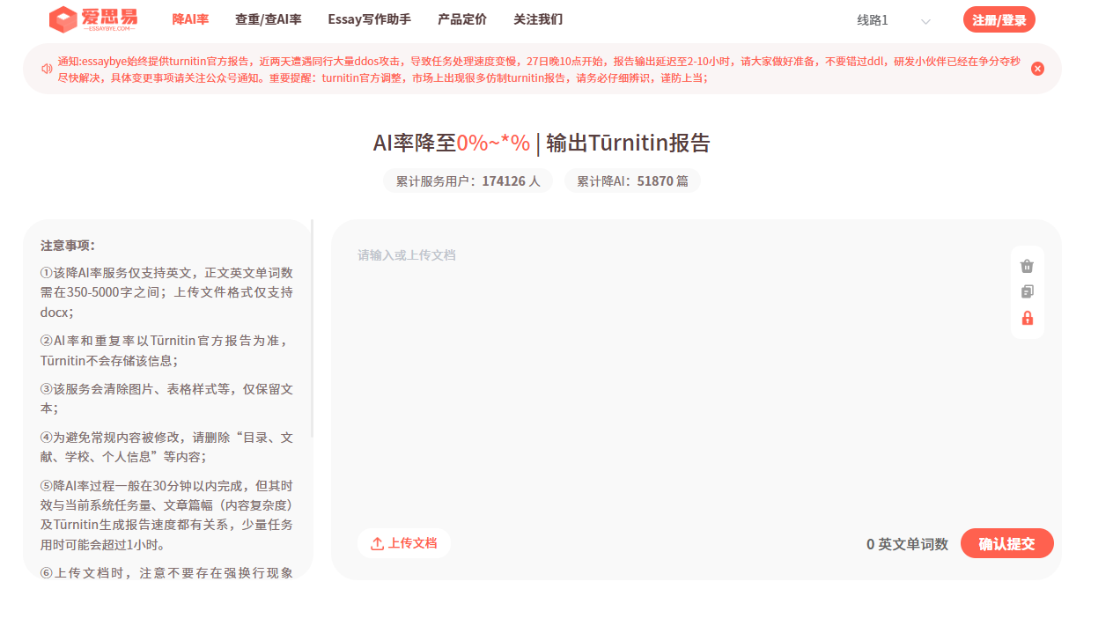Dismiss the notification banner with X

(x=1037, y=69)
